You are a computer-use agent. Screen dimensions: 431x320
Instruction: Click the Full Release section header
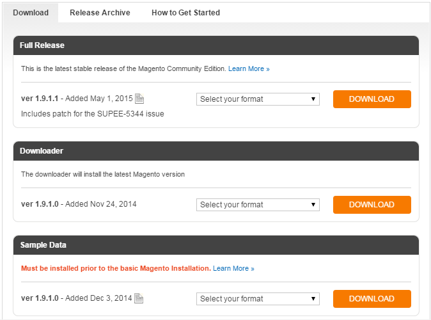pos(215,45)
